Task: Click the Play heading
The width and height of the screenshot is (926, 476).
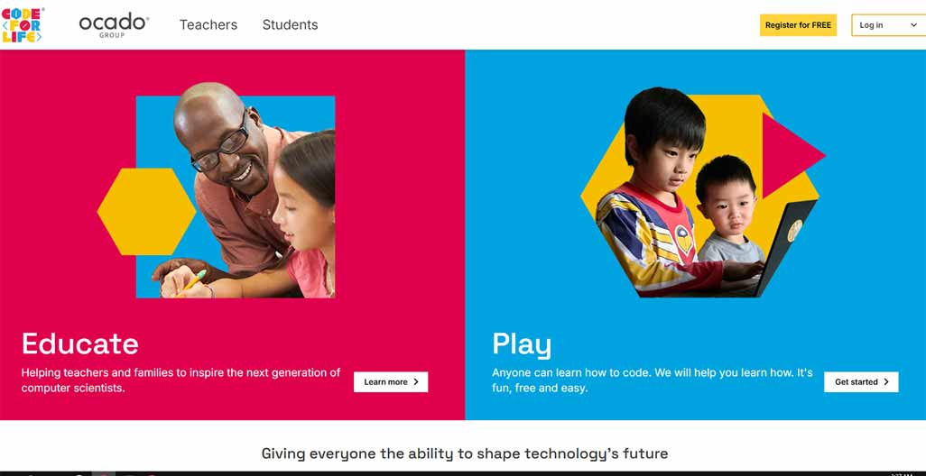Action: [522, 345]
